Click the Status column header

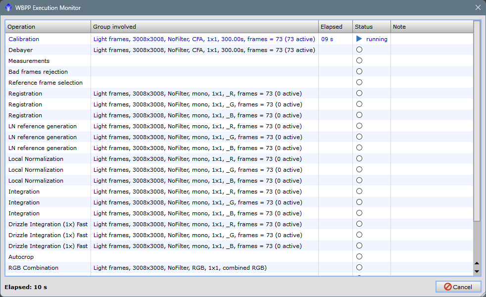coord(371,27)
